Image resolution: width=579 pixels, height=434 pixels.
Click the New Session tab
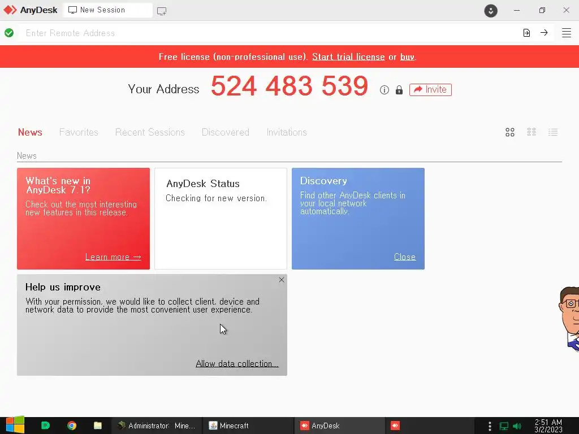tap(108, 10)
